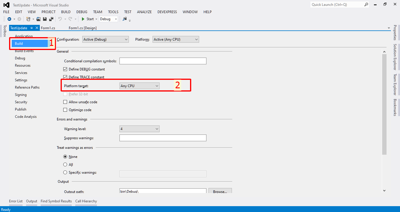Open the Debug solution configuration dropdown
The width and height of the screenshot is (400, 212).
click(108, 19)
